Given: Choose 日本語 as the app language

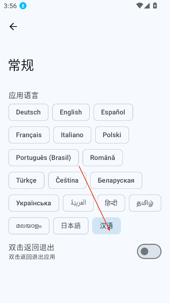Looking at the screenshot, I should (x=71, y=226).
